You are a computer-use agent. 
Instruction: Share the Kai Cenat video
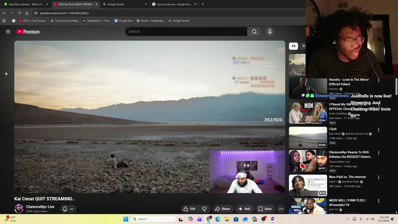tap(223, 209)
